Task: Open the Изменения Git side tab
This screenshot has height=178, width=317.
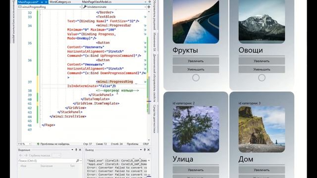Action: pyautogui.click(x=155, y=42)
